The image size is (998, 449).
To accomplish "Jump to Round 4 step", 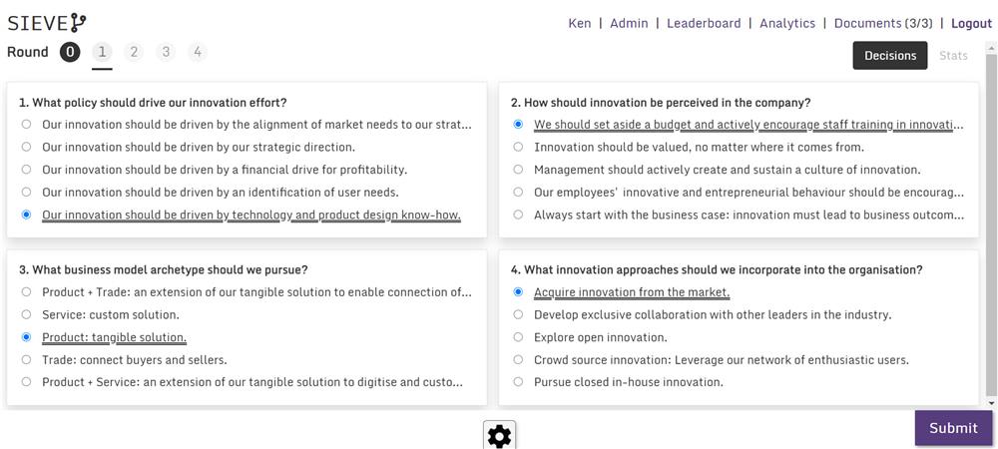I will tap(198, 52).
